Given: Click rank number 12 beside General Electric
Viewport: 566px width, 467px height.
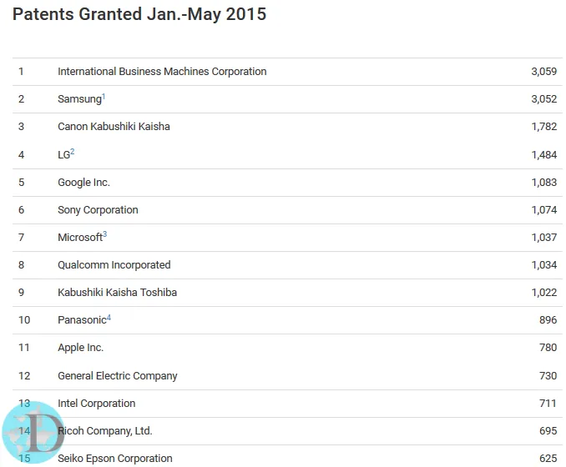Looking at the screenshot, I should (x=24, y=376).
